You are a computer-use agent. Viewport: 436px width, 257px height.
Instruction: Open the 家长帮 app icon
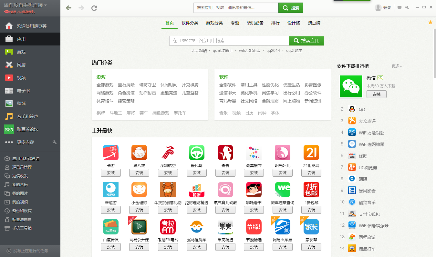[311, 227]
